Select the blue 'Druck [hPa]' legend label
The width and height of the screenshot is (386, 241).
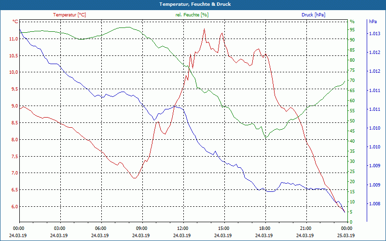(313, 15)
